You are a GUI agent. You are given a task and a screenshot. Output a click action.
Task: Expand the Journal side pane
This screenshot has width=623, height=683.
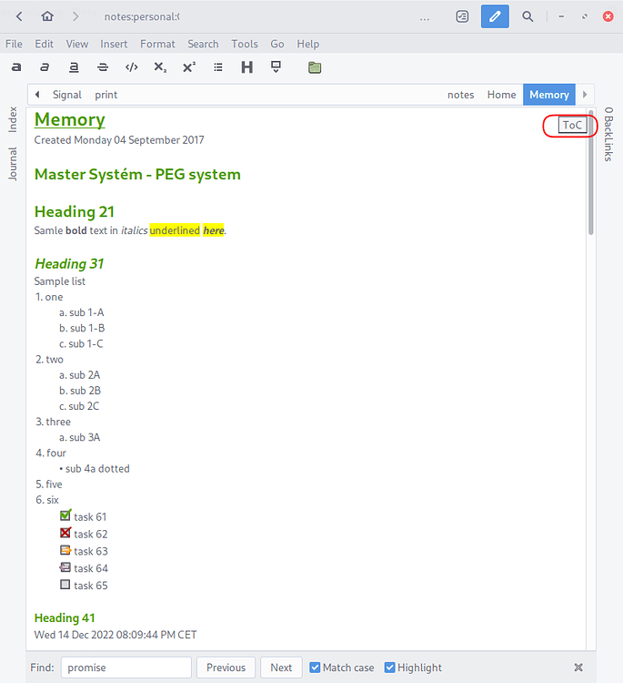[13, 164]
